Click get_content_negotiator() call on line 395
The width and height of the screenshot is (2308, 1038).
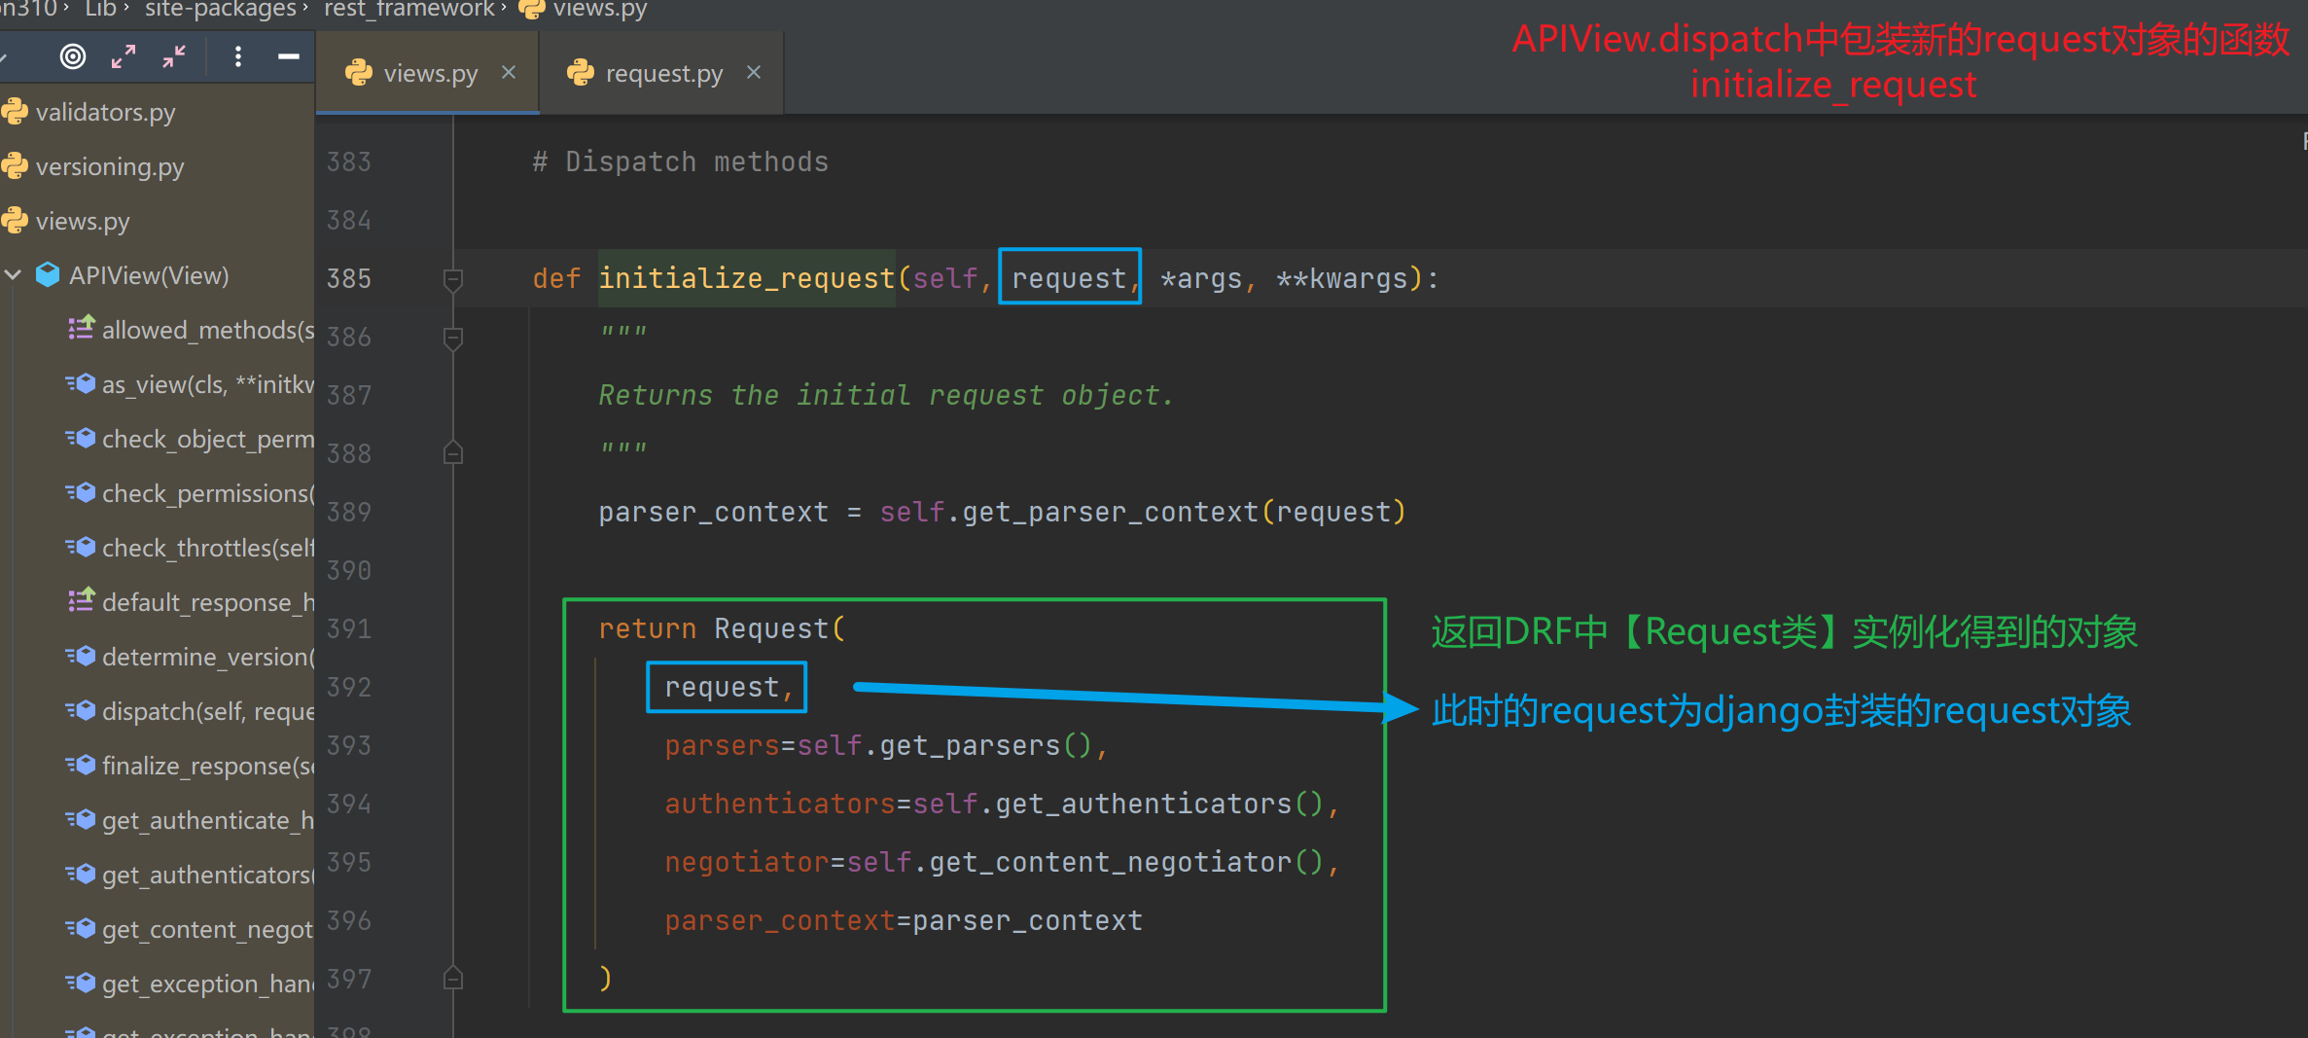1126,862
